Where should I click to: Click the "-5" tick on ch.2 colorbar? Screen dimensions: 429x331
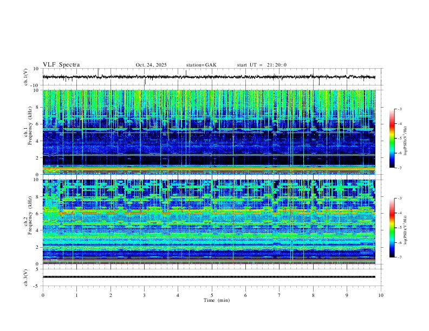[x=400, y=228]
